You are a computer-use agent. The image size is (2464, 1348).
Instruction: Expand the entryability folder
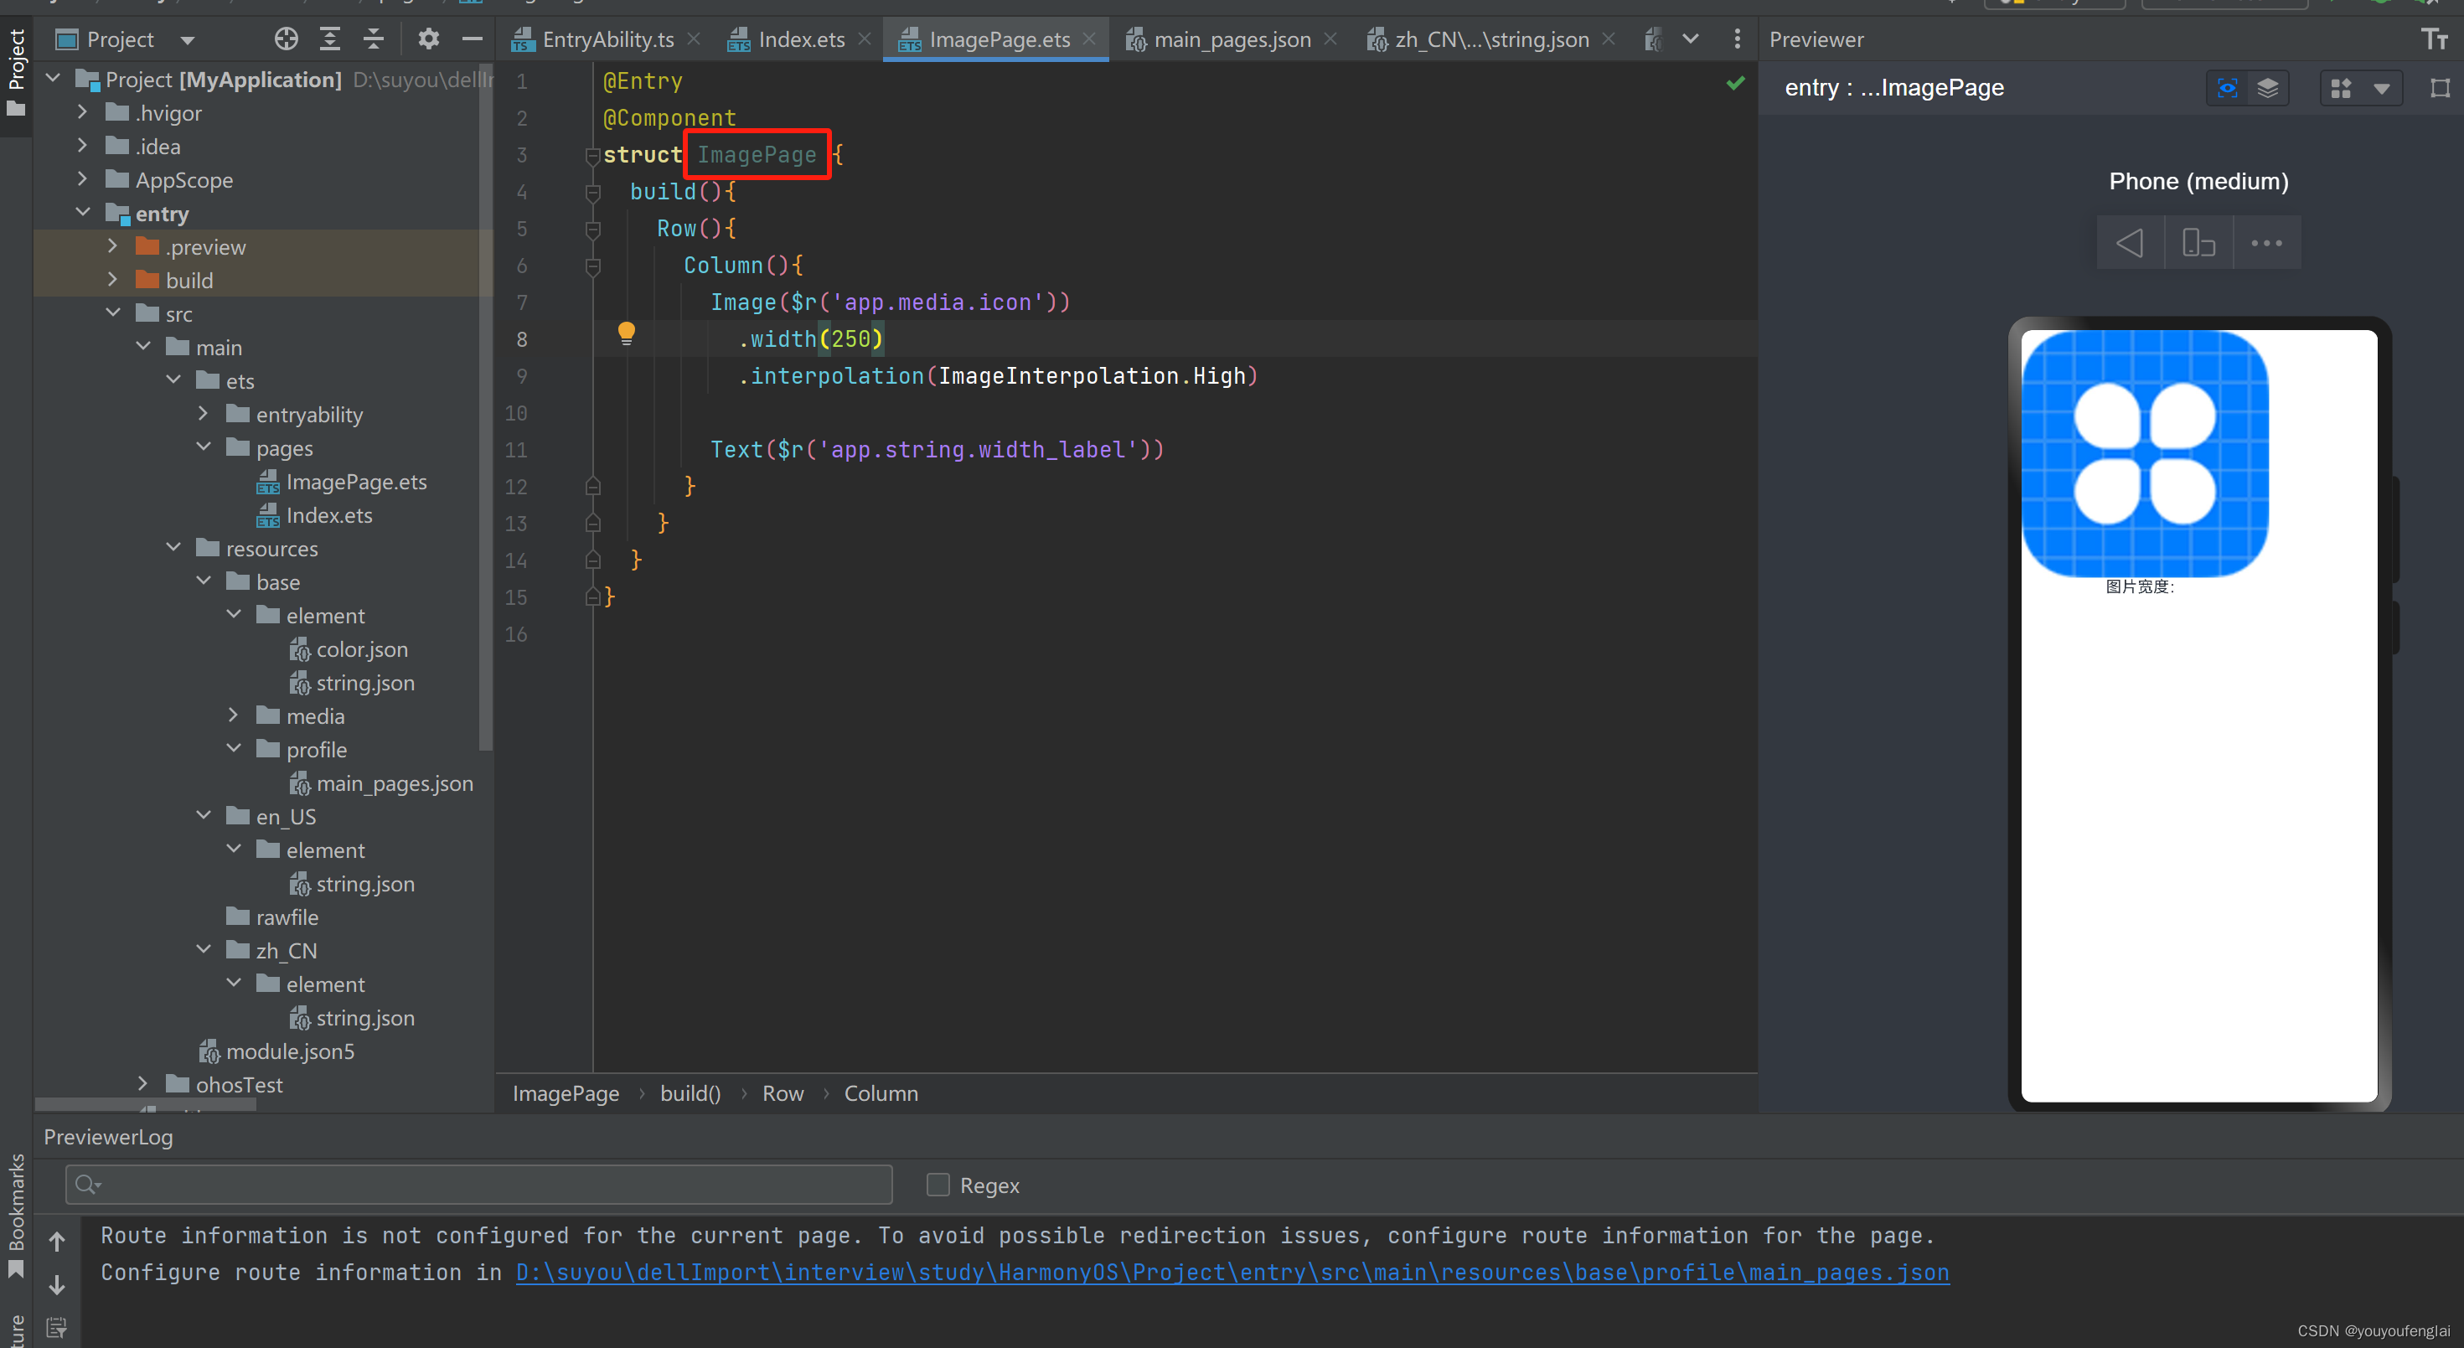(202, 413)
